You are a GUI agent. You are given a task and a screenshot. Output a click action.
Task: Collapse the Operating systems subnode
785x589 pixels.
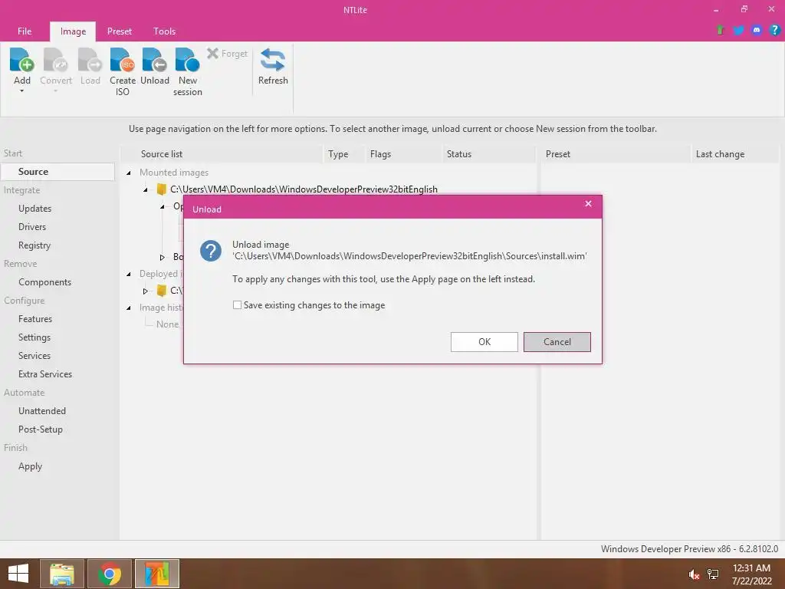click(163, 206)
